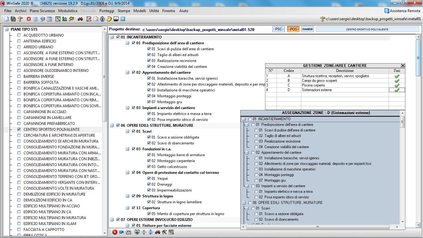
Task: Click the red X icon in top toolbar
Action: pos(29,19)
